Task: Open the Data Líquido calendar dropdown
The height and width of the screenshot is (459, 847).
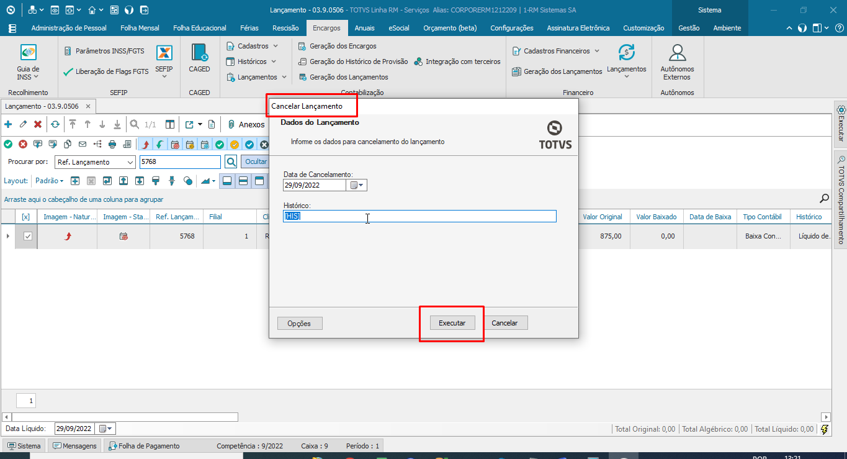Action: [107, 429]
